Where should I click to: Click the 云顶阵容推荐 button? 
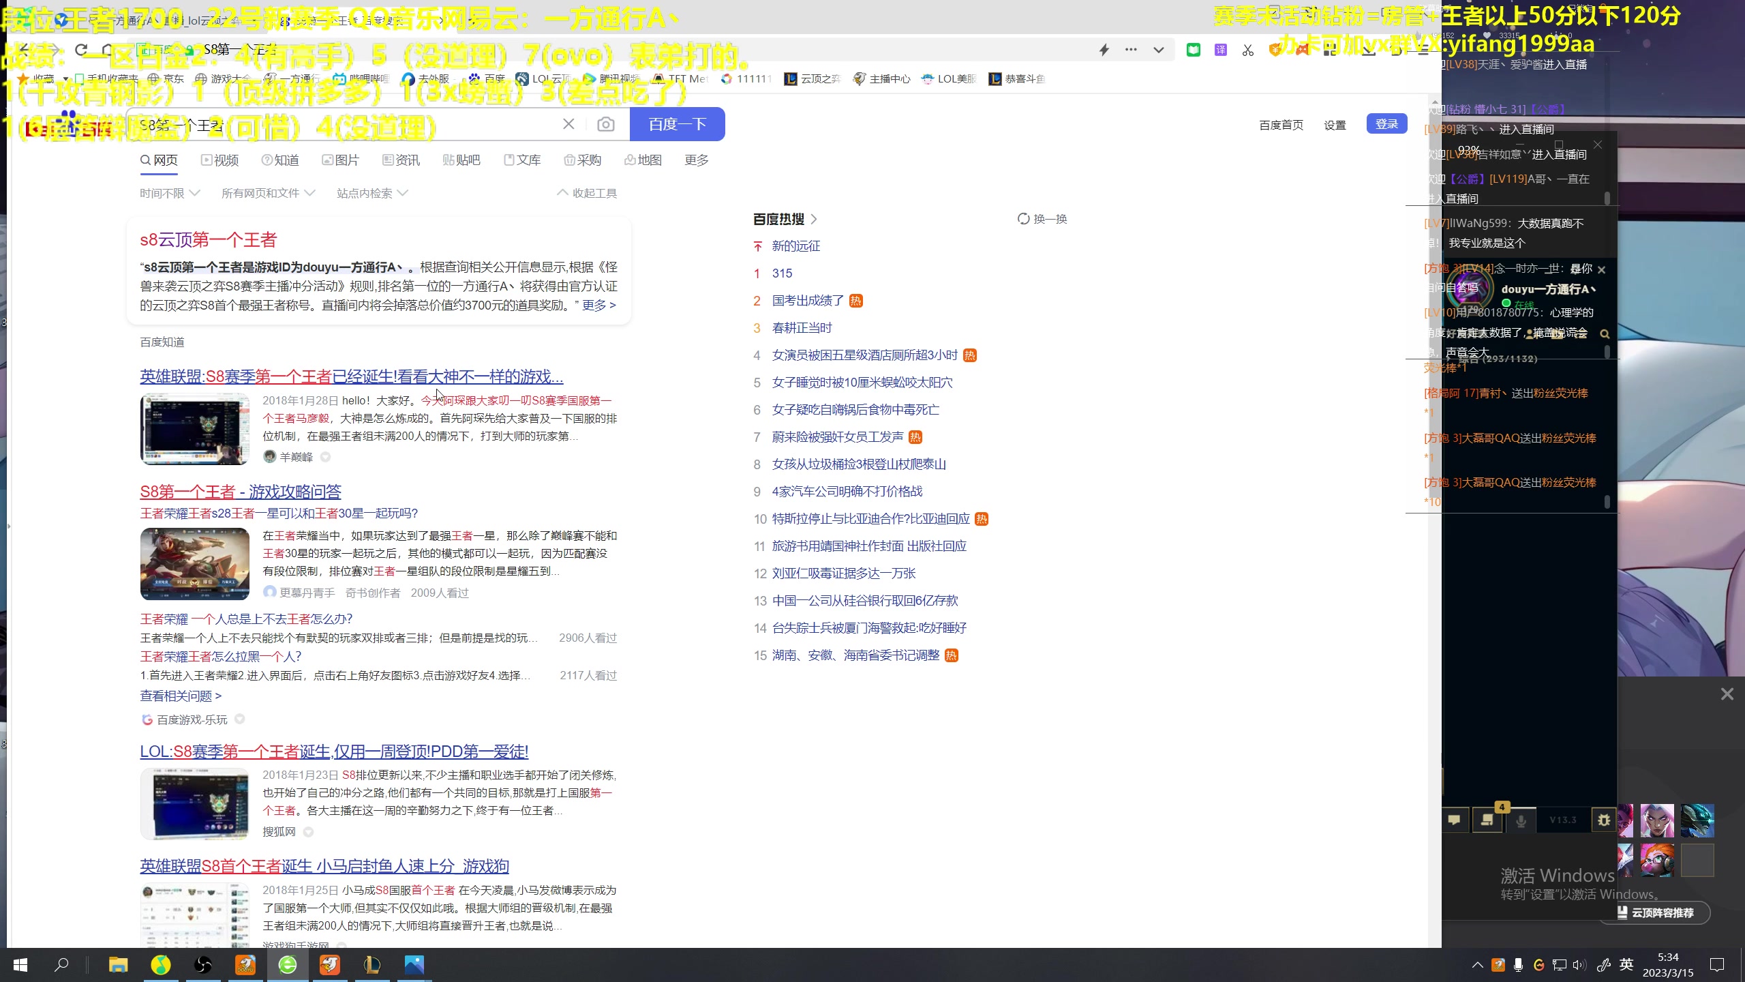[x=1655, y=912]
